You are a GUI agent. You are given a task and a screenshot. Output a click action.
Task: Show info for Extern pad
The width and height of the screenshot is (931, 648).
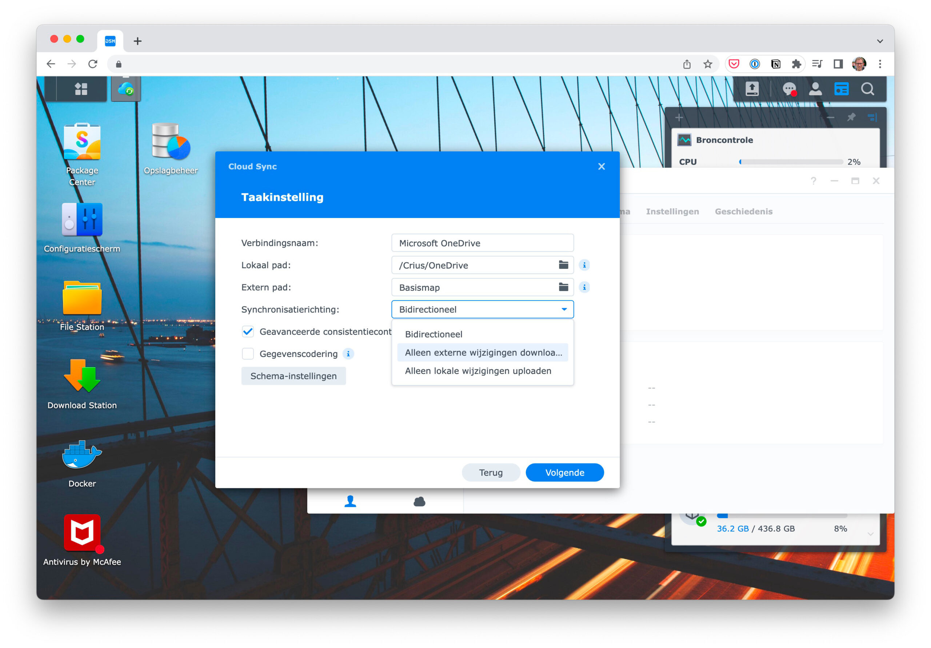coord(584,287)
